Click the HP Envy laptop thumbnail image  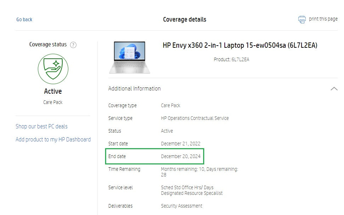pos(130,57)
